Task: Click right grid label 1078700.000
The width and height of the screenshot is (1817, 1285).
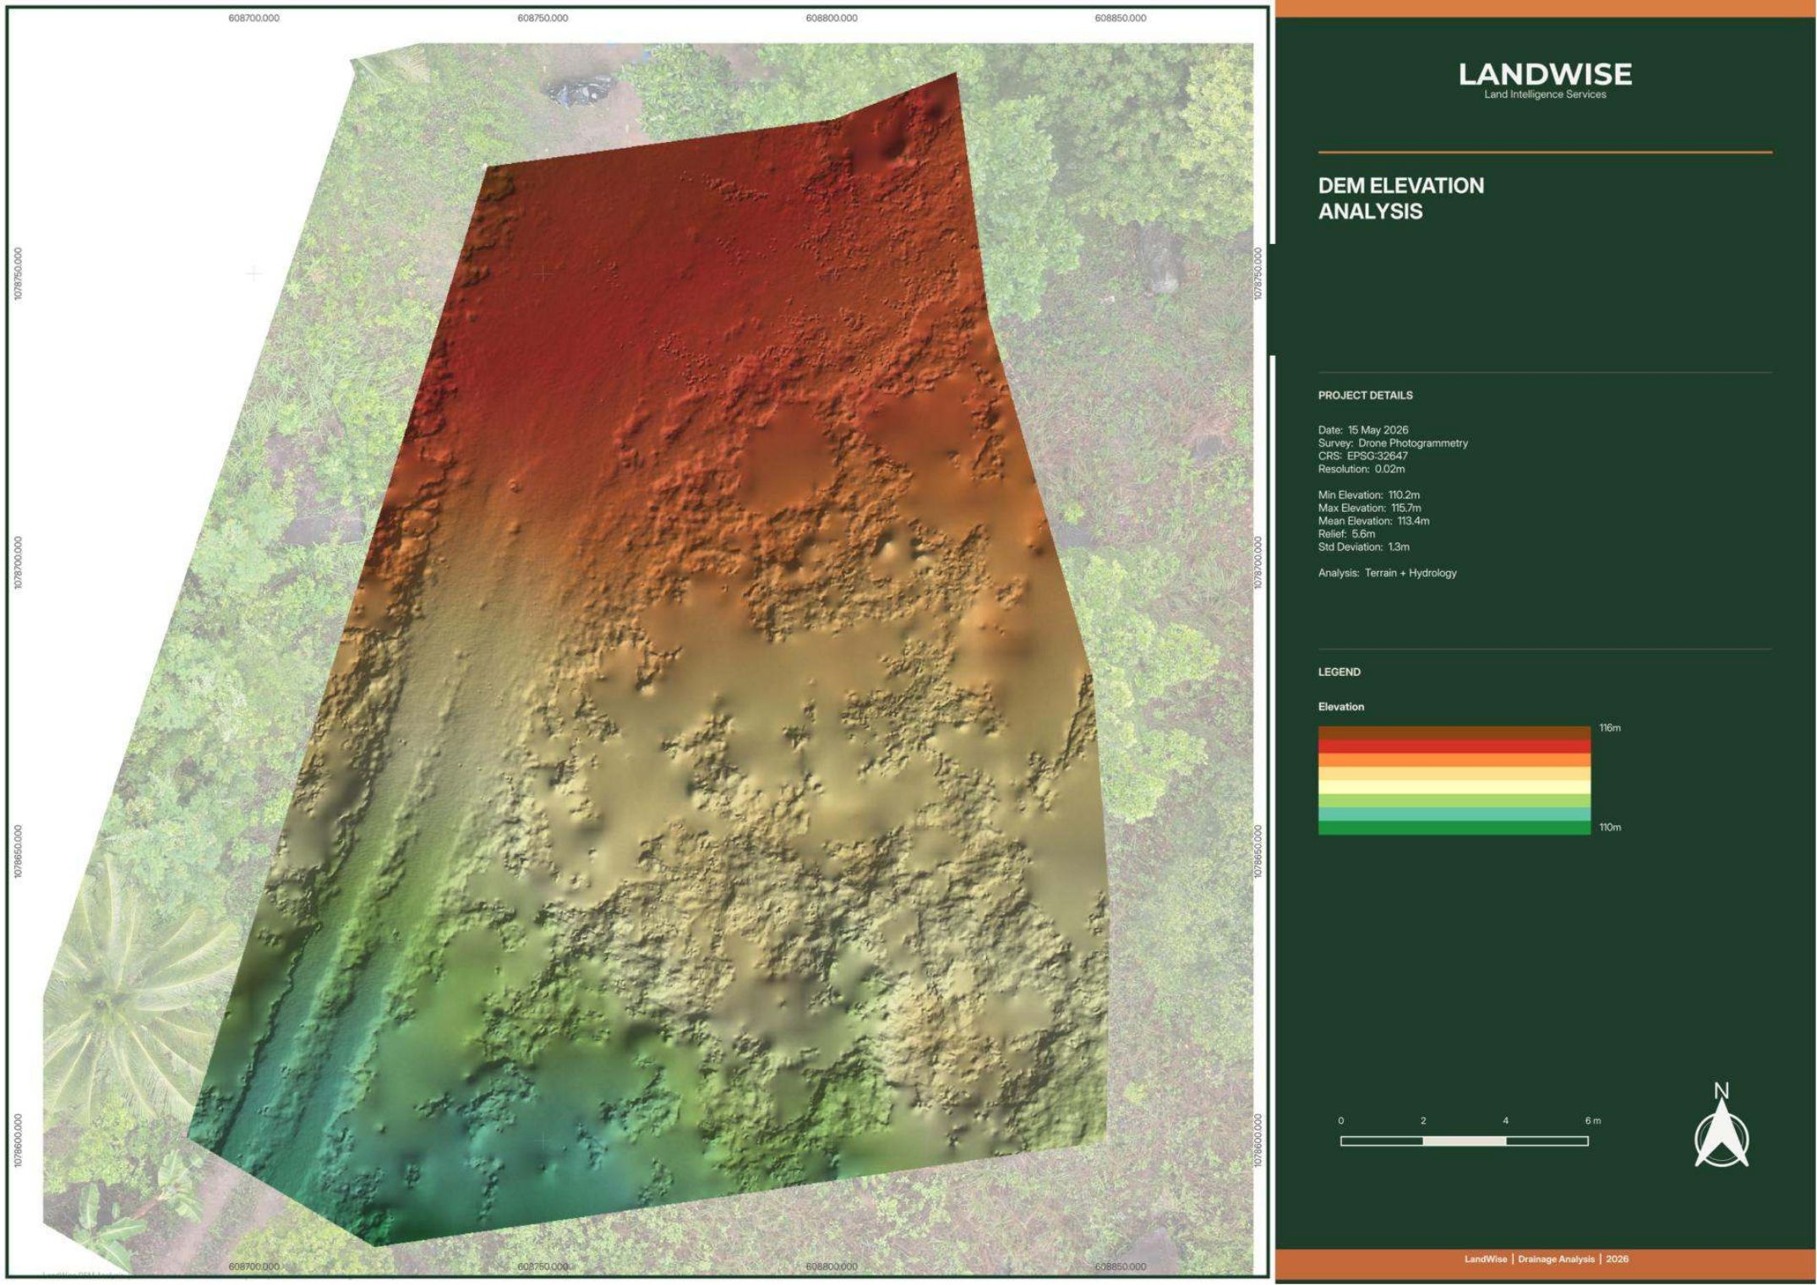Action: [x=1258, y=563]
